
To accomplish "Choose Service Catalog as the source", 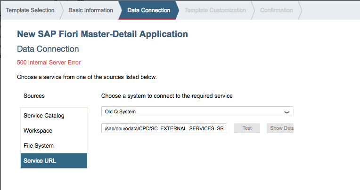I will click(x=54, y=116).
